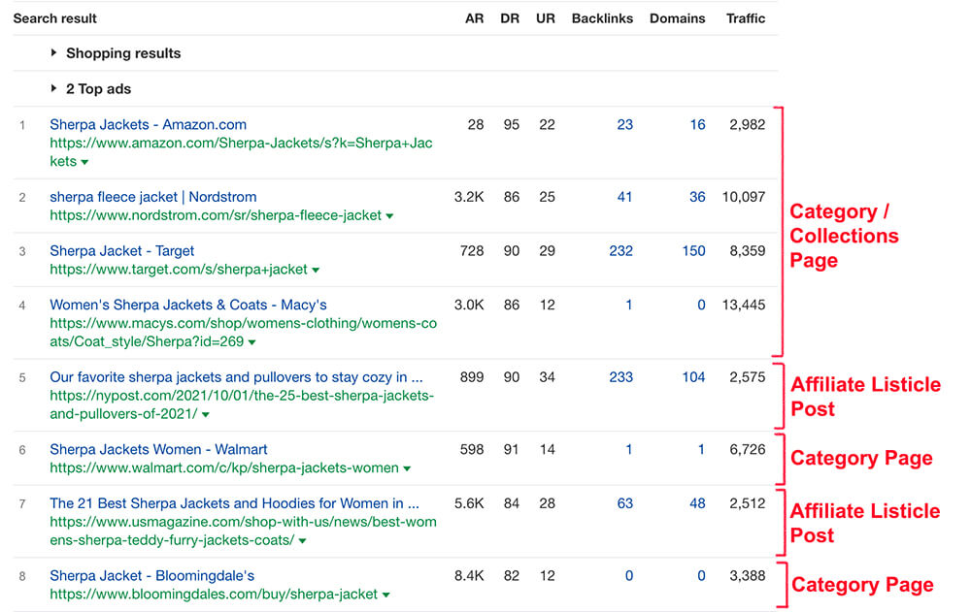Click the target.com green URL

pyautogui.click(x=179, y=270)
